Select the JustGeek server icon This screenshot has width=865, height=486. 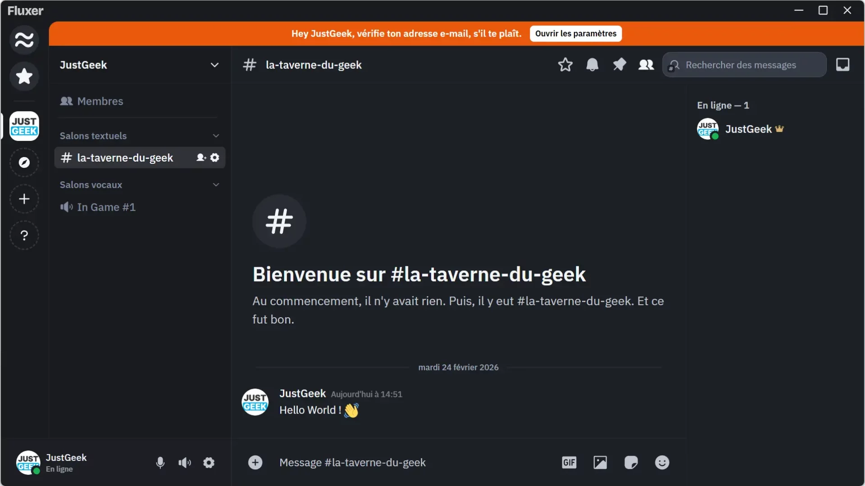pos(24,126)
